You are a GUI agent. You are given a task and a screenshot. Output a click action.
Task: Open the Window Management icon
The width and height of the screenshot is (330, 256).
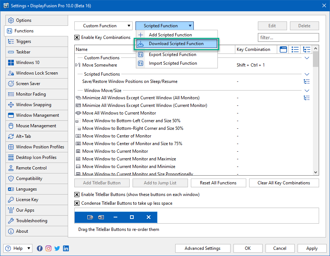[11, 115]
